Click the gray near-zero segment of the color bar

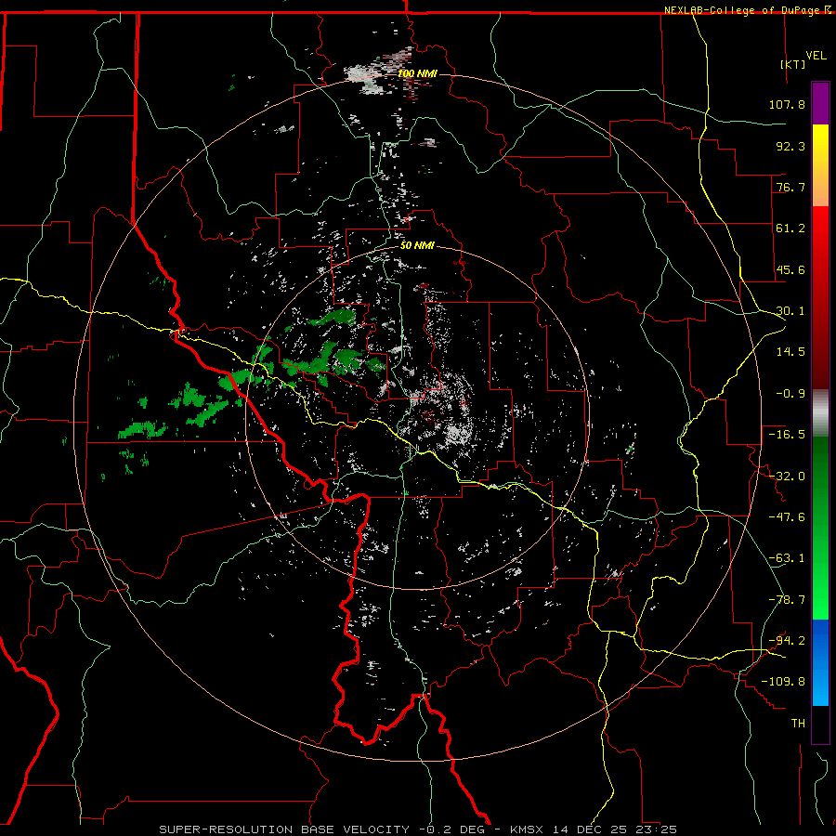(820, 413)
